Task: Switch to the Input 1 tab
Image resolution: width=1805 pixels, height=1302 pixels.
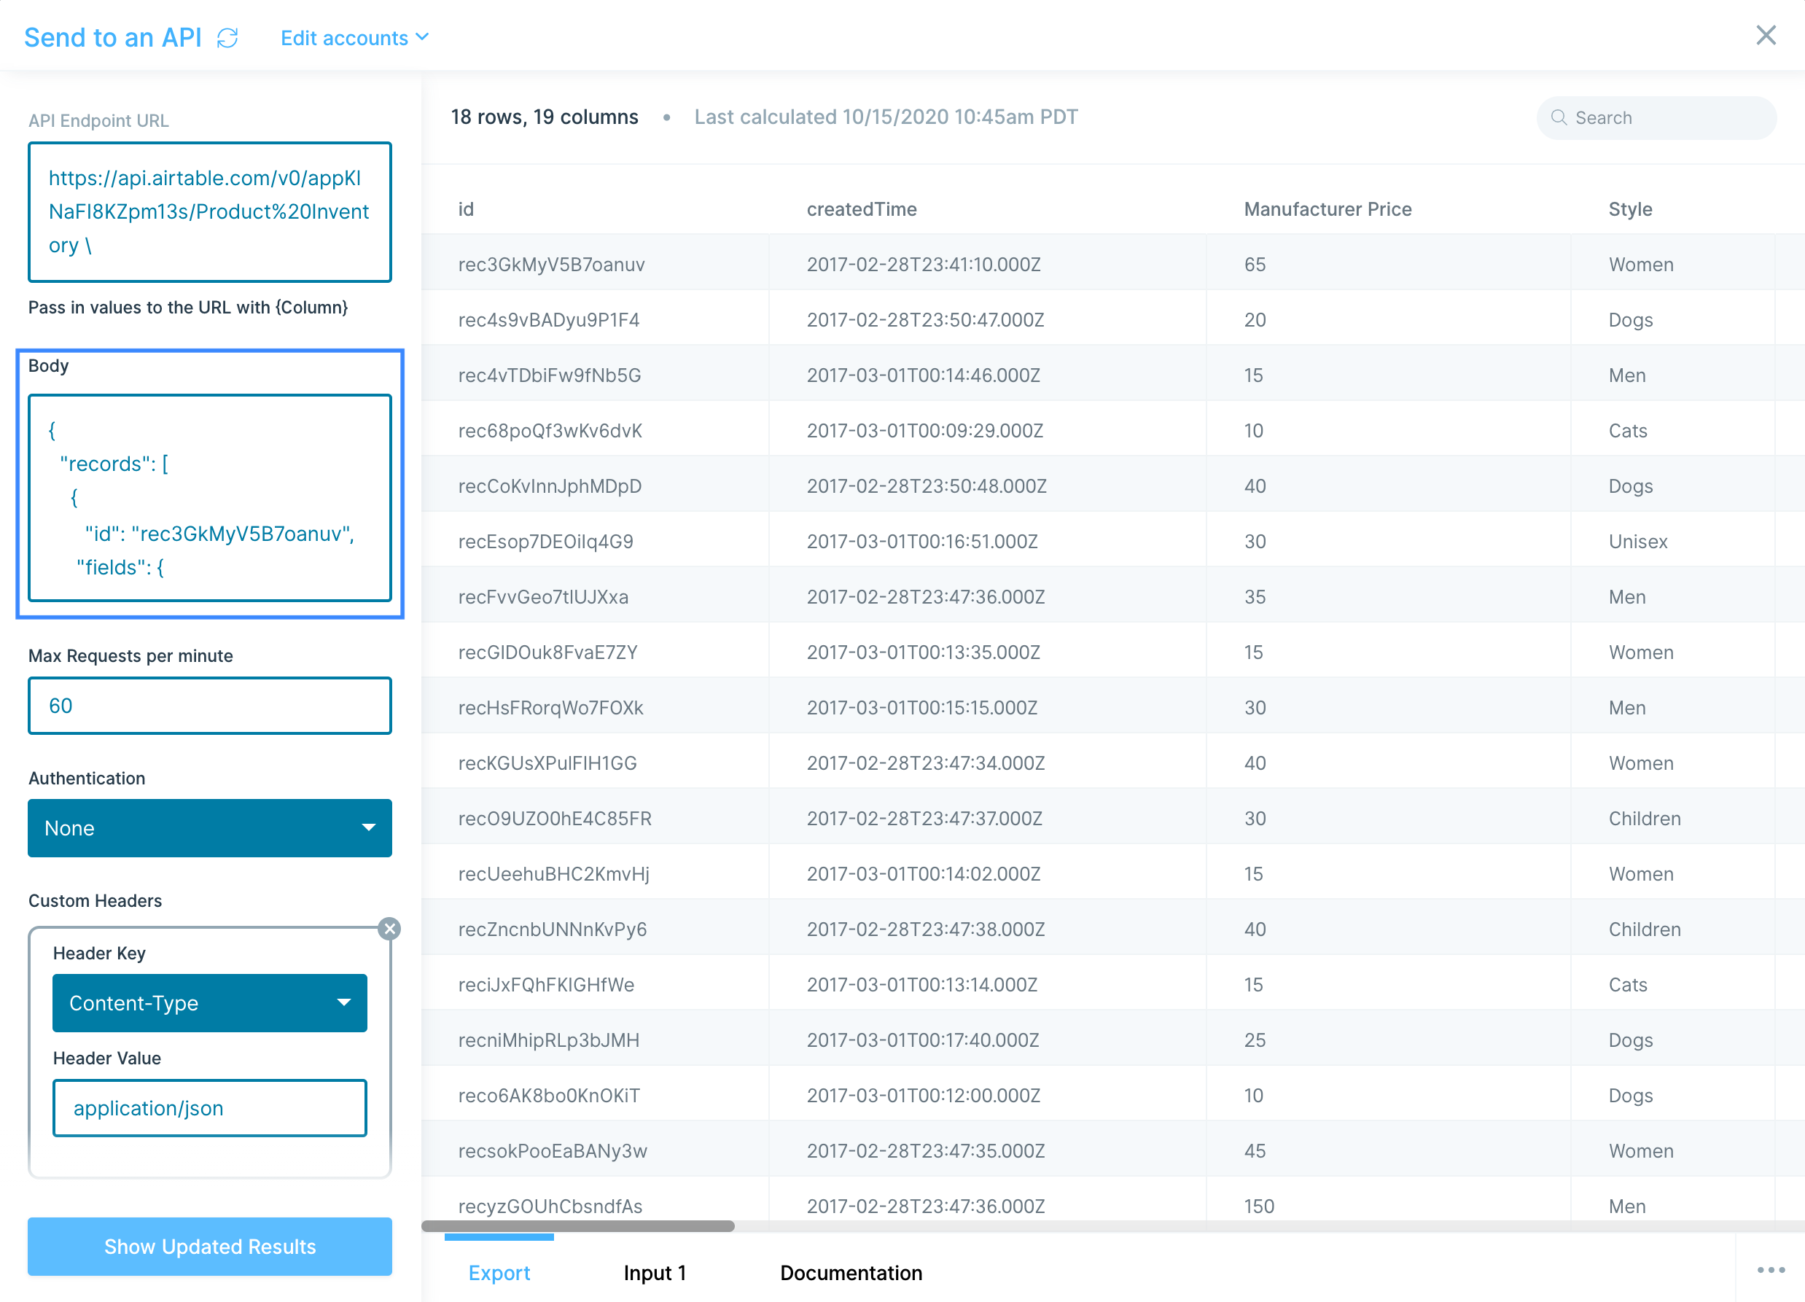Action: click(655, 1272)
